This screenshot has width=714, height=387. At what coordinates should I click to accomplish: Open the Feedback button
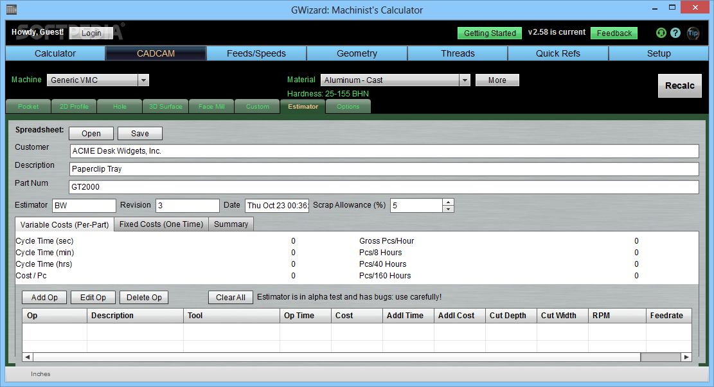614,33
